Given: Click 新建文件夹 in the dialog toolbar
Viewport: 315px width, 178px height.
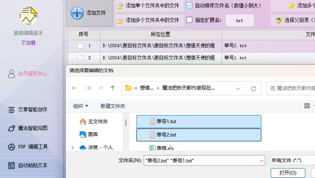Looking at the screenshot, I should point(113,106).
